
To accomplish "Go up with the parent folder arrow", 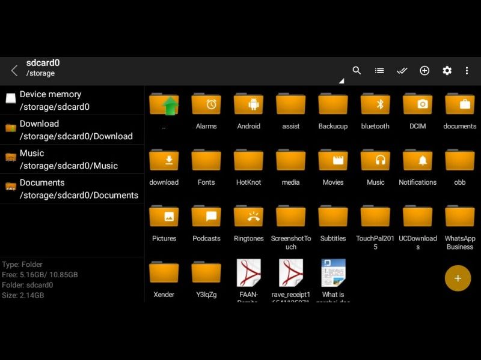I will [164, 106].
